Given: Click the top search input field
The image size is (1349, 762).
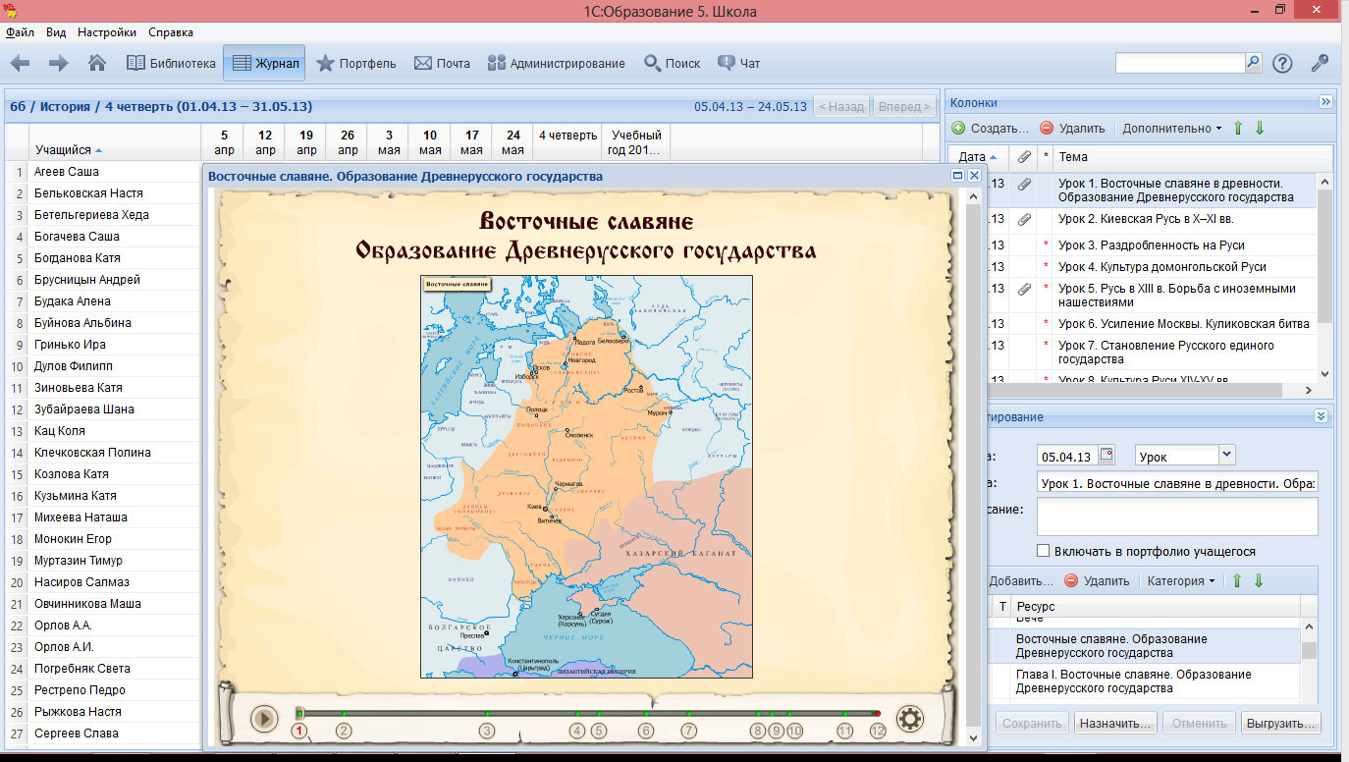Looking at the screenshot, I should click(x=1180, y=62).
